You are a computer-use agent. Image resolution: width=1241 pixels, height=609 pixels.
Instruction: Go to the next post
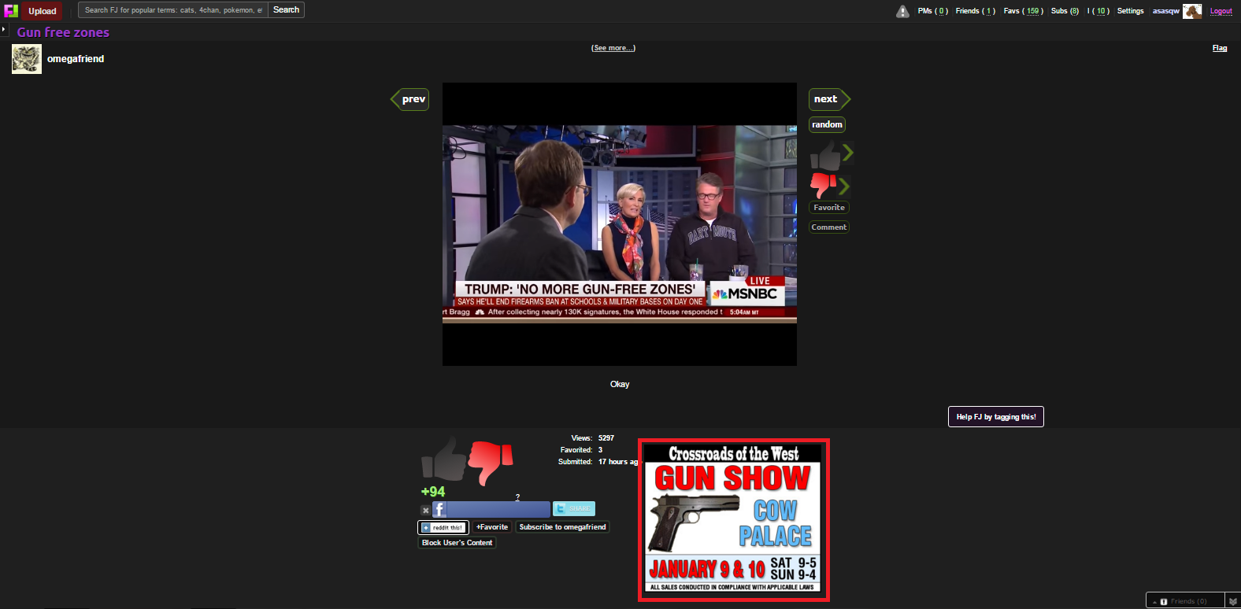coord(828,99)
